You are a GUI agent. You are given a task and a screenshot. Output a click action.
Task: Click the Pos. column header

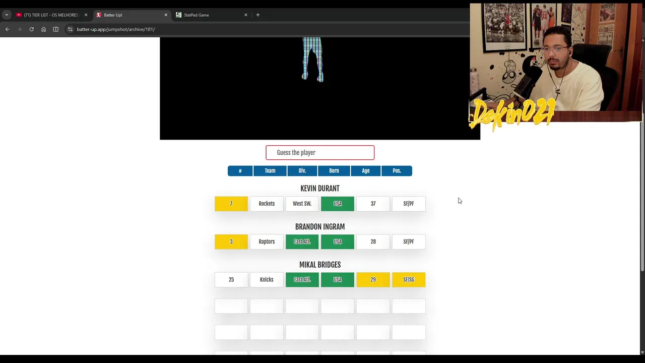pos(397,171)
